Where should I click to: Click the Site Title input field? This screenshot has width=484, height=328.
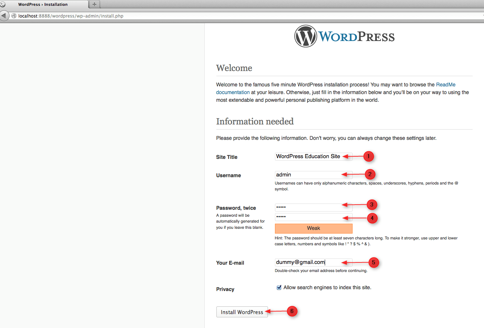pyautogui.click(x=314, y=156)
